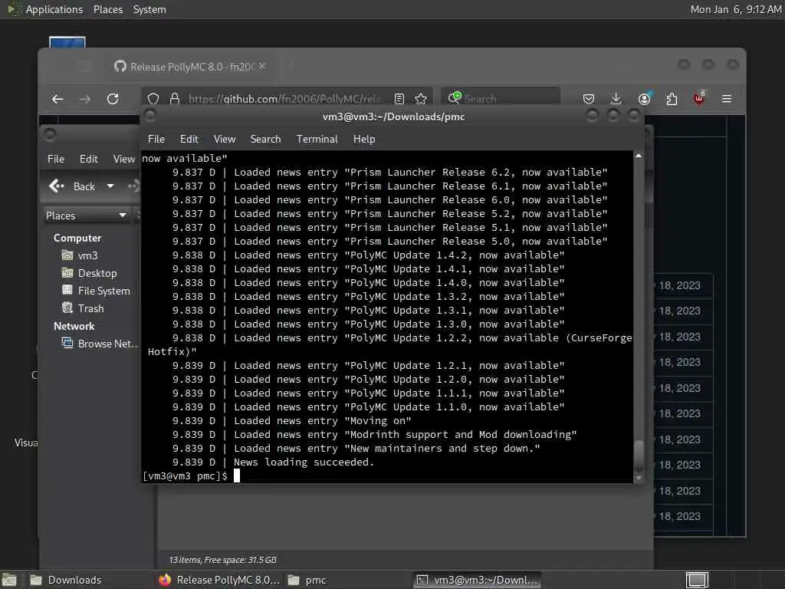Open the terminal View menu
Viewport: 785px width, 589px height.
225,140
